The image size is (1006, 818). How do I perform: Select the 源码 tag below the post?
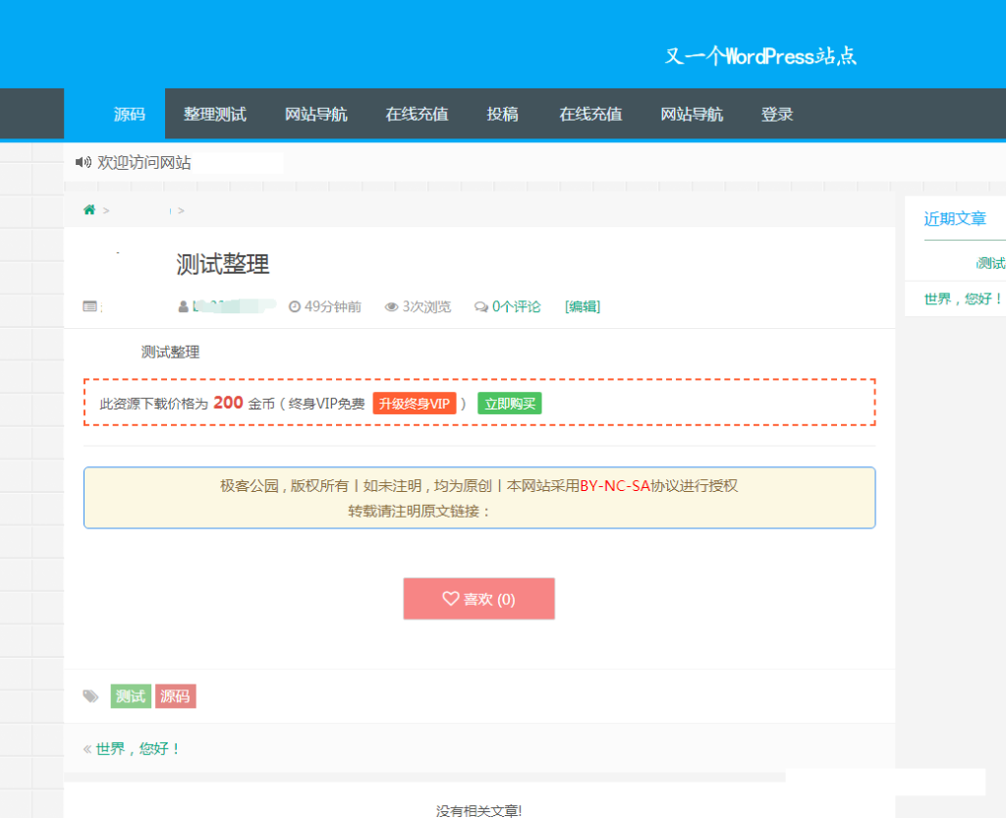(x=176, y=696)
